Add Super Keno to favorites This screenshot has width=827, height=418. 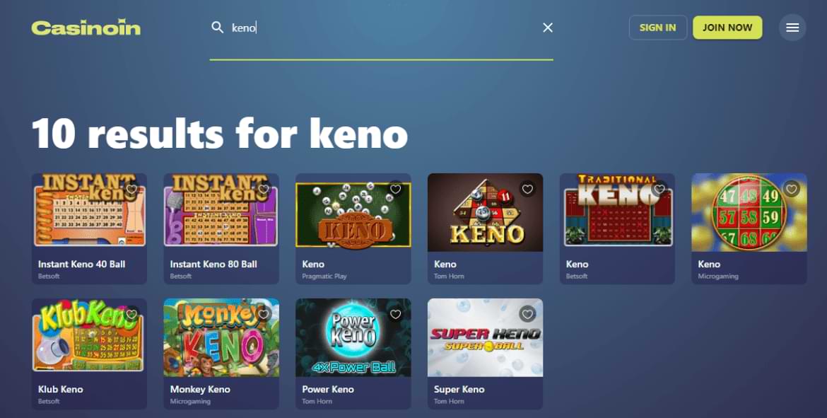click(x=527, y=314)
